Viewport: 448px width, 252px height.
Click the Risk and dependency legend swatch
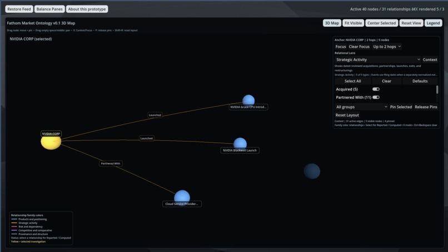[14, 226]
